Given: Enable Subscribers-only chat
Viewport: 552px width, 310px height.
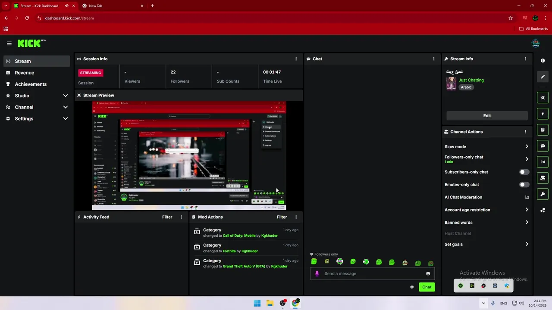Looking at the screenshot, I should point(524,172).
